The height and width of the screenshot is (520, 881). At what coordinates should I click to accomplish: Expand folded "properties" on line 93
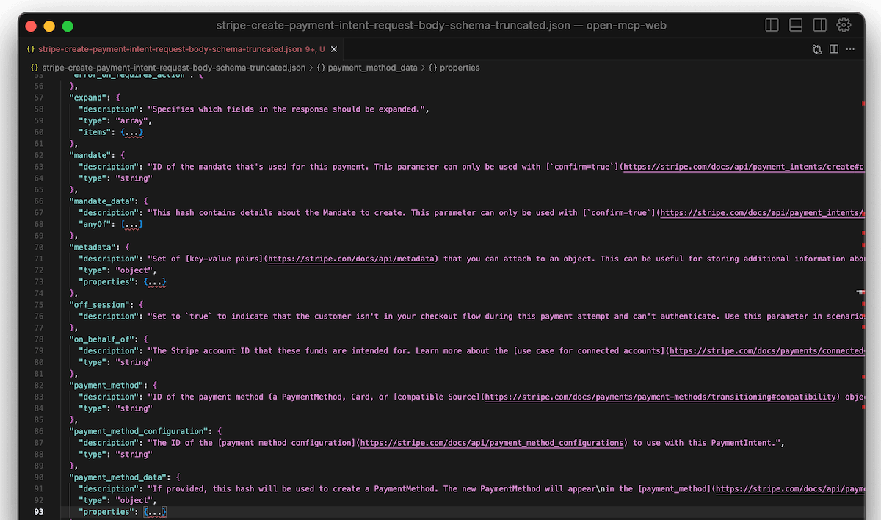point(155,511)
